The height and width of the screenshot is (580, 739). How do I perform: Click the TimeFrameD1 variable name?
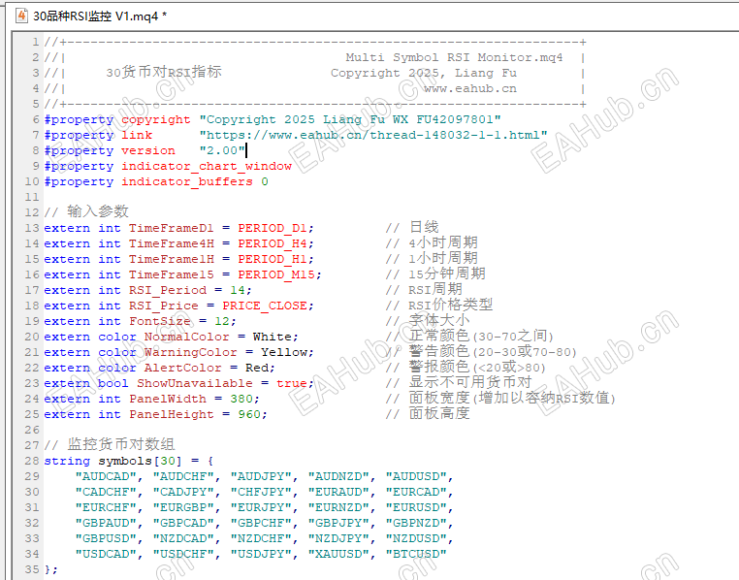point(171,229)
